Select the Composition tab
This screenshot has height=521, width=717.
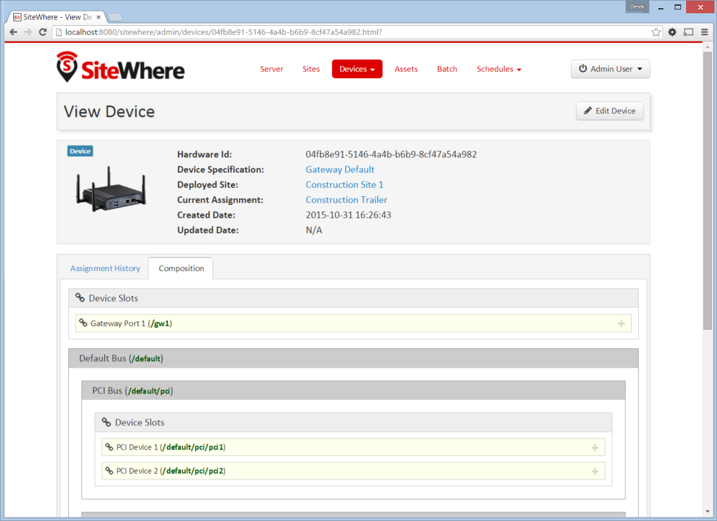[181, 268]
